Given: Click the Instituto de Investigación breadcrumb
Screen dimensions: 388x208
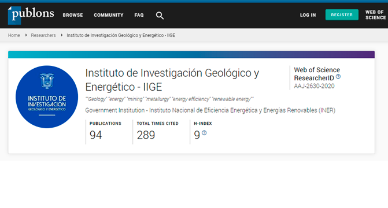Looking at the screenshot, I should point(121,35).
